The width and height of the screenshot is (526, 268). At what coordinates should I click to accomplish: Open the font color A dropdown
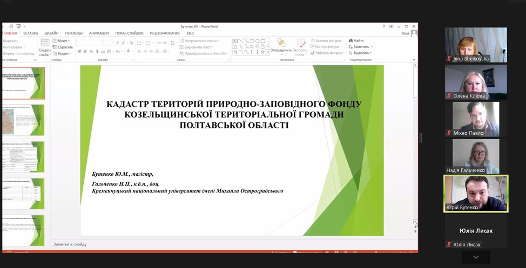pyautogui.click(x=130, y=51)
